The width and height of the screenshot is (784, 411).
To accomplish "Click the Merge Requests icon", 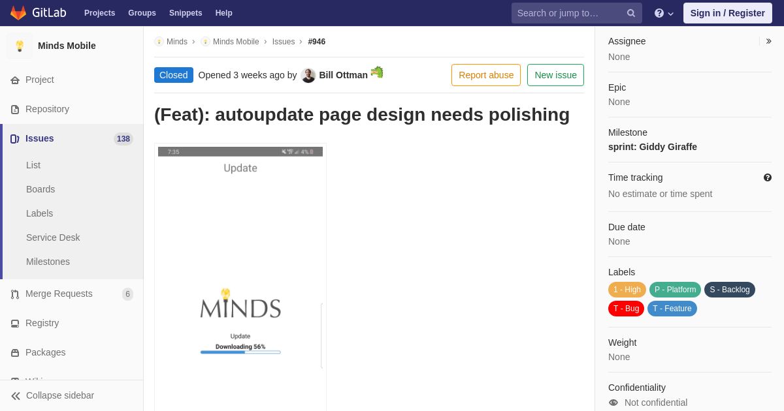I will [15, 294].
